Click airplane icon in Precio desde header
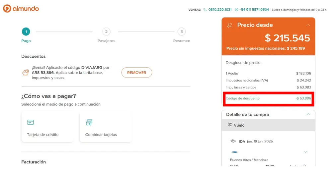Image resolution: width=331 pixels, height=186 pixels. point(229,25)
